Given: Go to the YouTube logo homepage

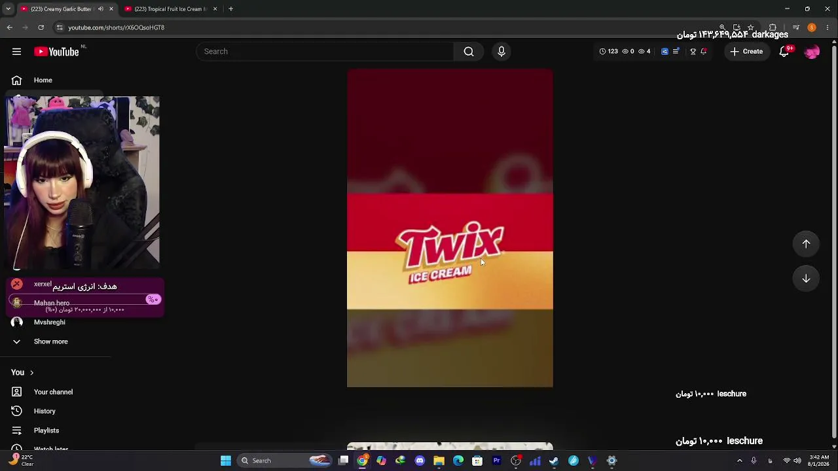Looking at the screenshot, I should coord(56,52).
